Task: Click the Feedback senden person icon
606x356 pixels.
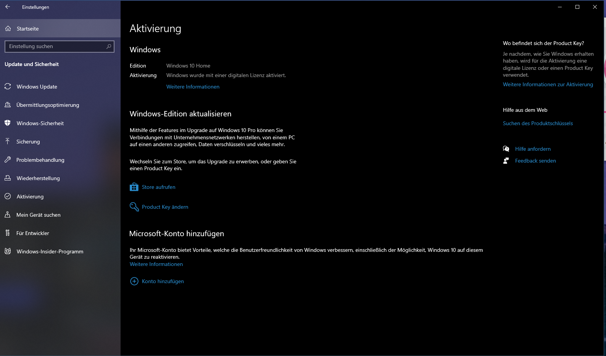Action: pyautogui.click(x=506, y=161)
